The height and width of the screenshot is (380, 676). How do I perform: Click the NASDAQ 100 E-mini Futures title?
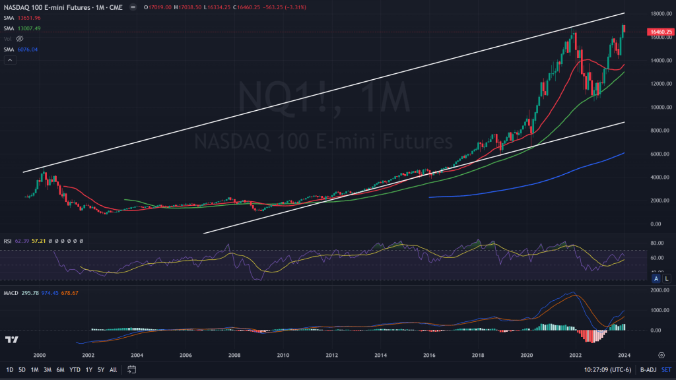[46, 8]
